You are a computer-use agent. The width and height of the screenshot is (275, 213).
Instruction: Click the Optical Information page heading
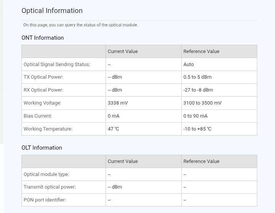coord(52,11)
